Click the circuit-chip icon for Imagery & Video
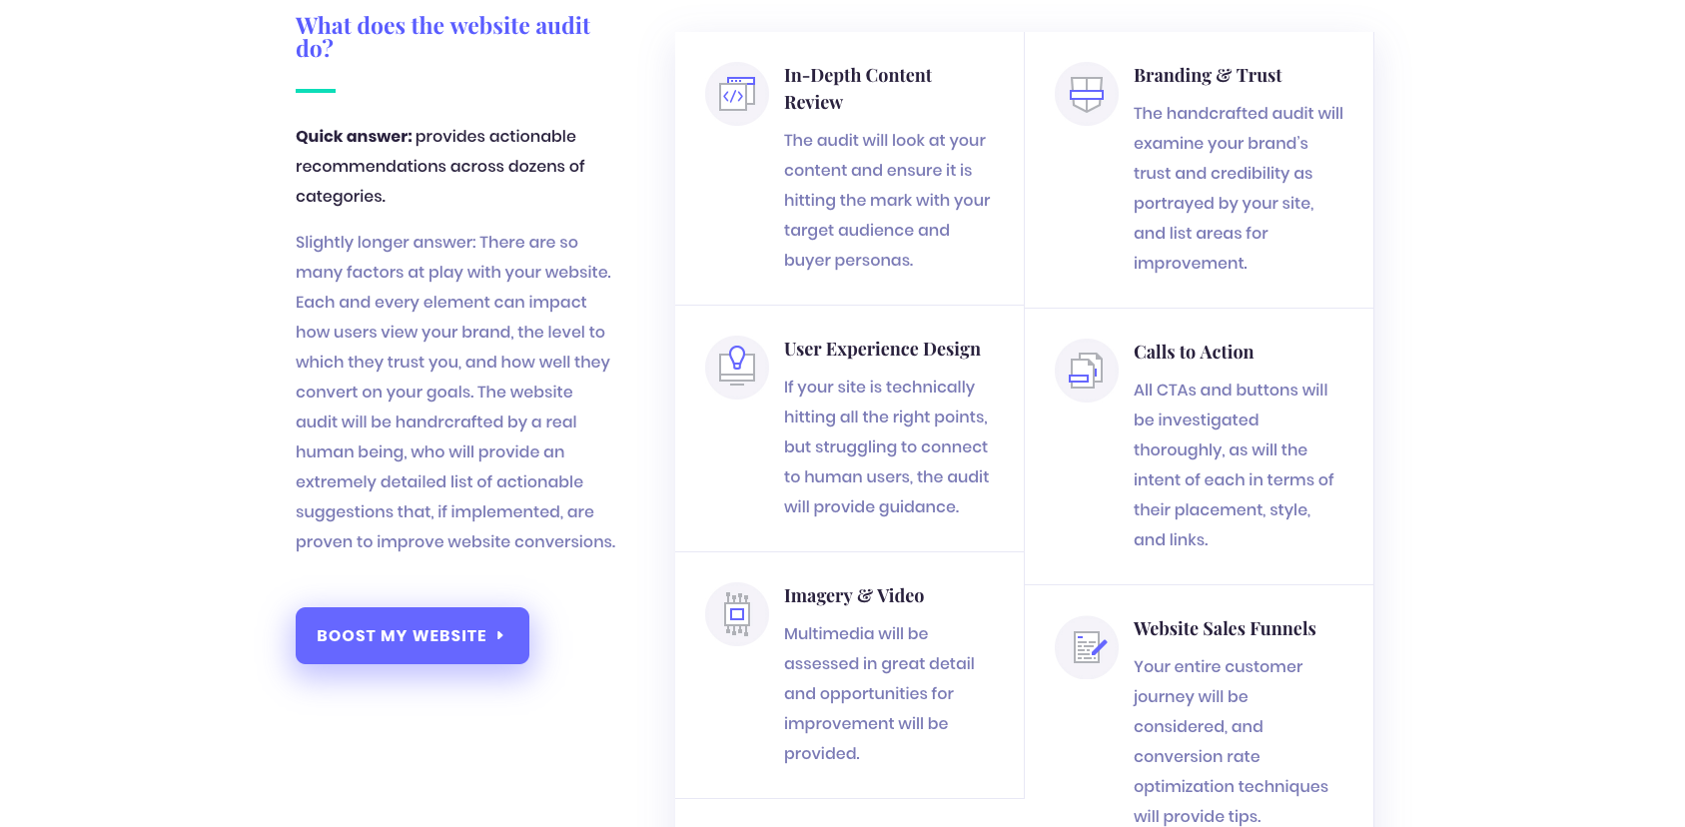This screenshot has height=827, width=1685. [736, 613]
